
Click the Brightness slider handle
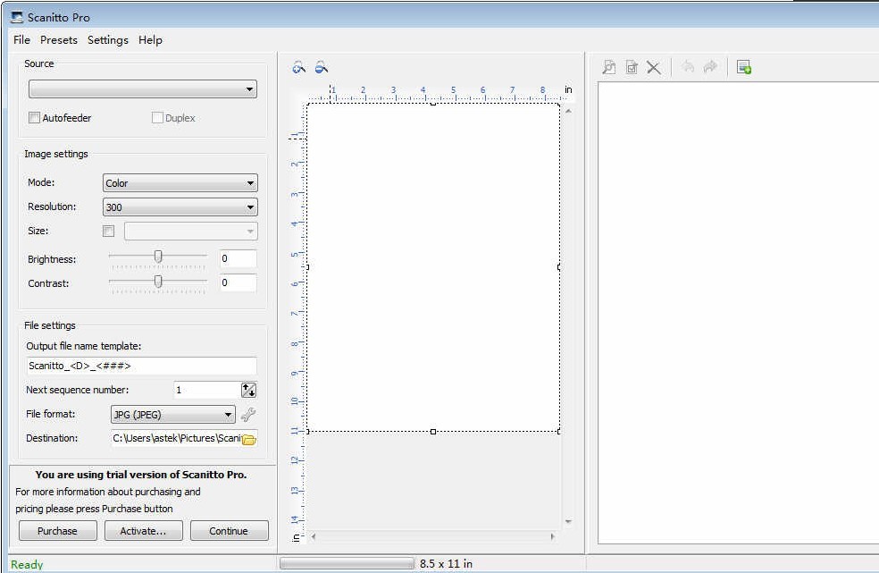158,257
